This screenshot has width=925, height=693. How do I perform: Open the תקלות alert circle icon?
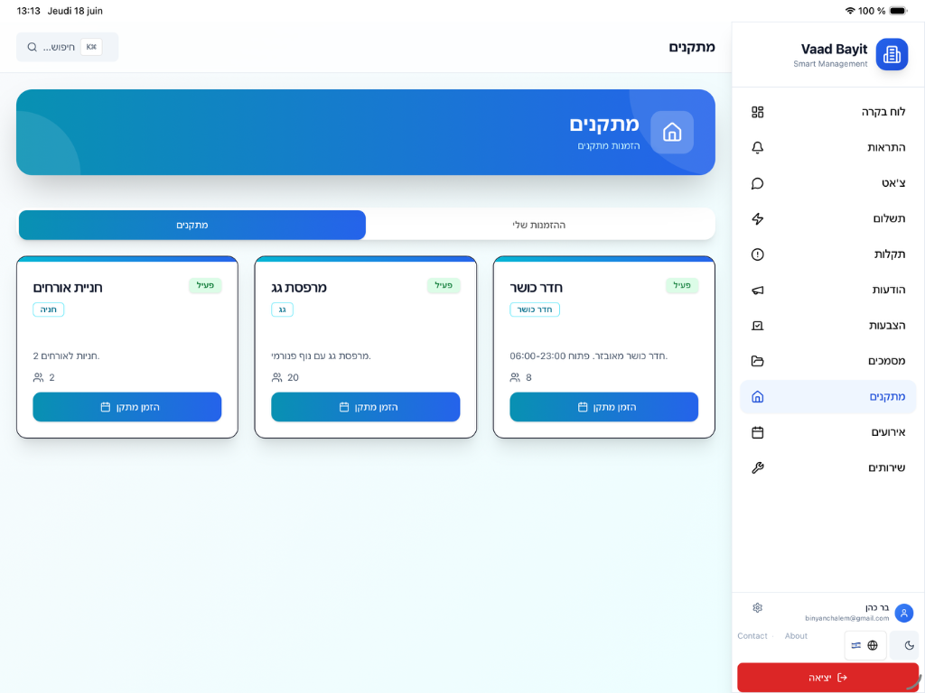pos(758,254)
